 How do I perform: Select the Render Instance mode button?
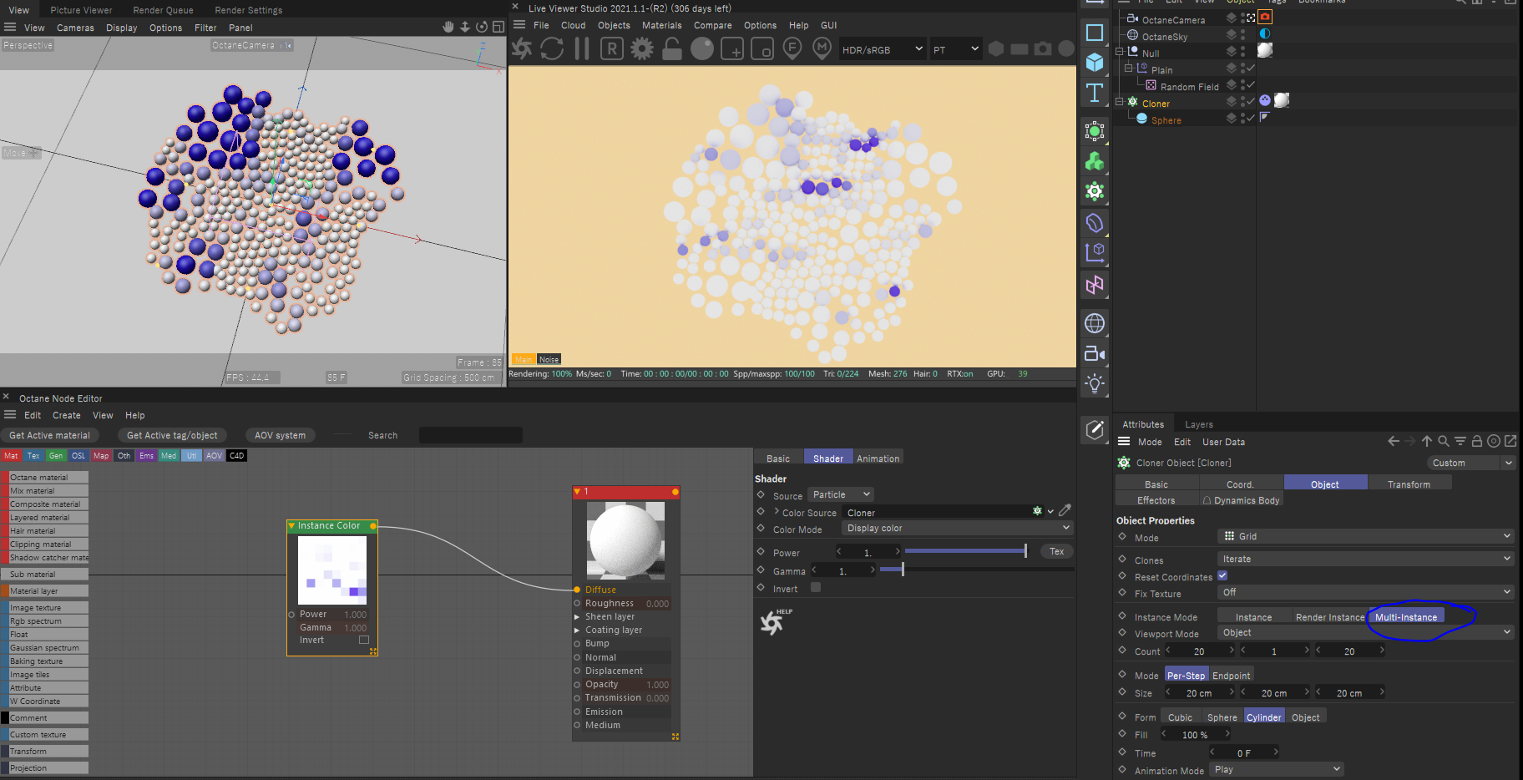click(x=1329, y=617)
